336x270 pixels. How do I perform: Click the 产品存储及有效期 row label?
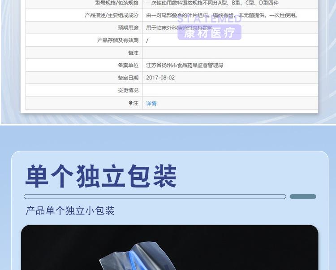[x=118, y=40]
